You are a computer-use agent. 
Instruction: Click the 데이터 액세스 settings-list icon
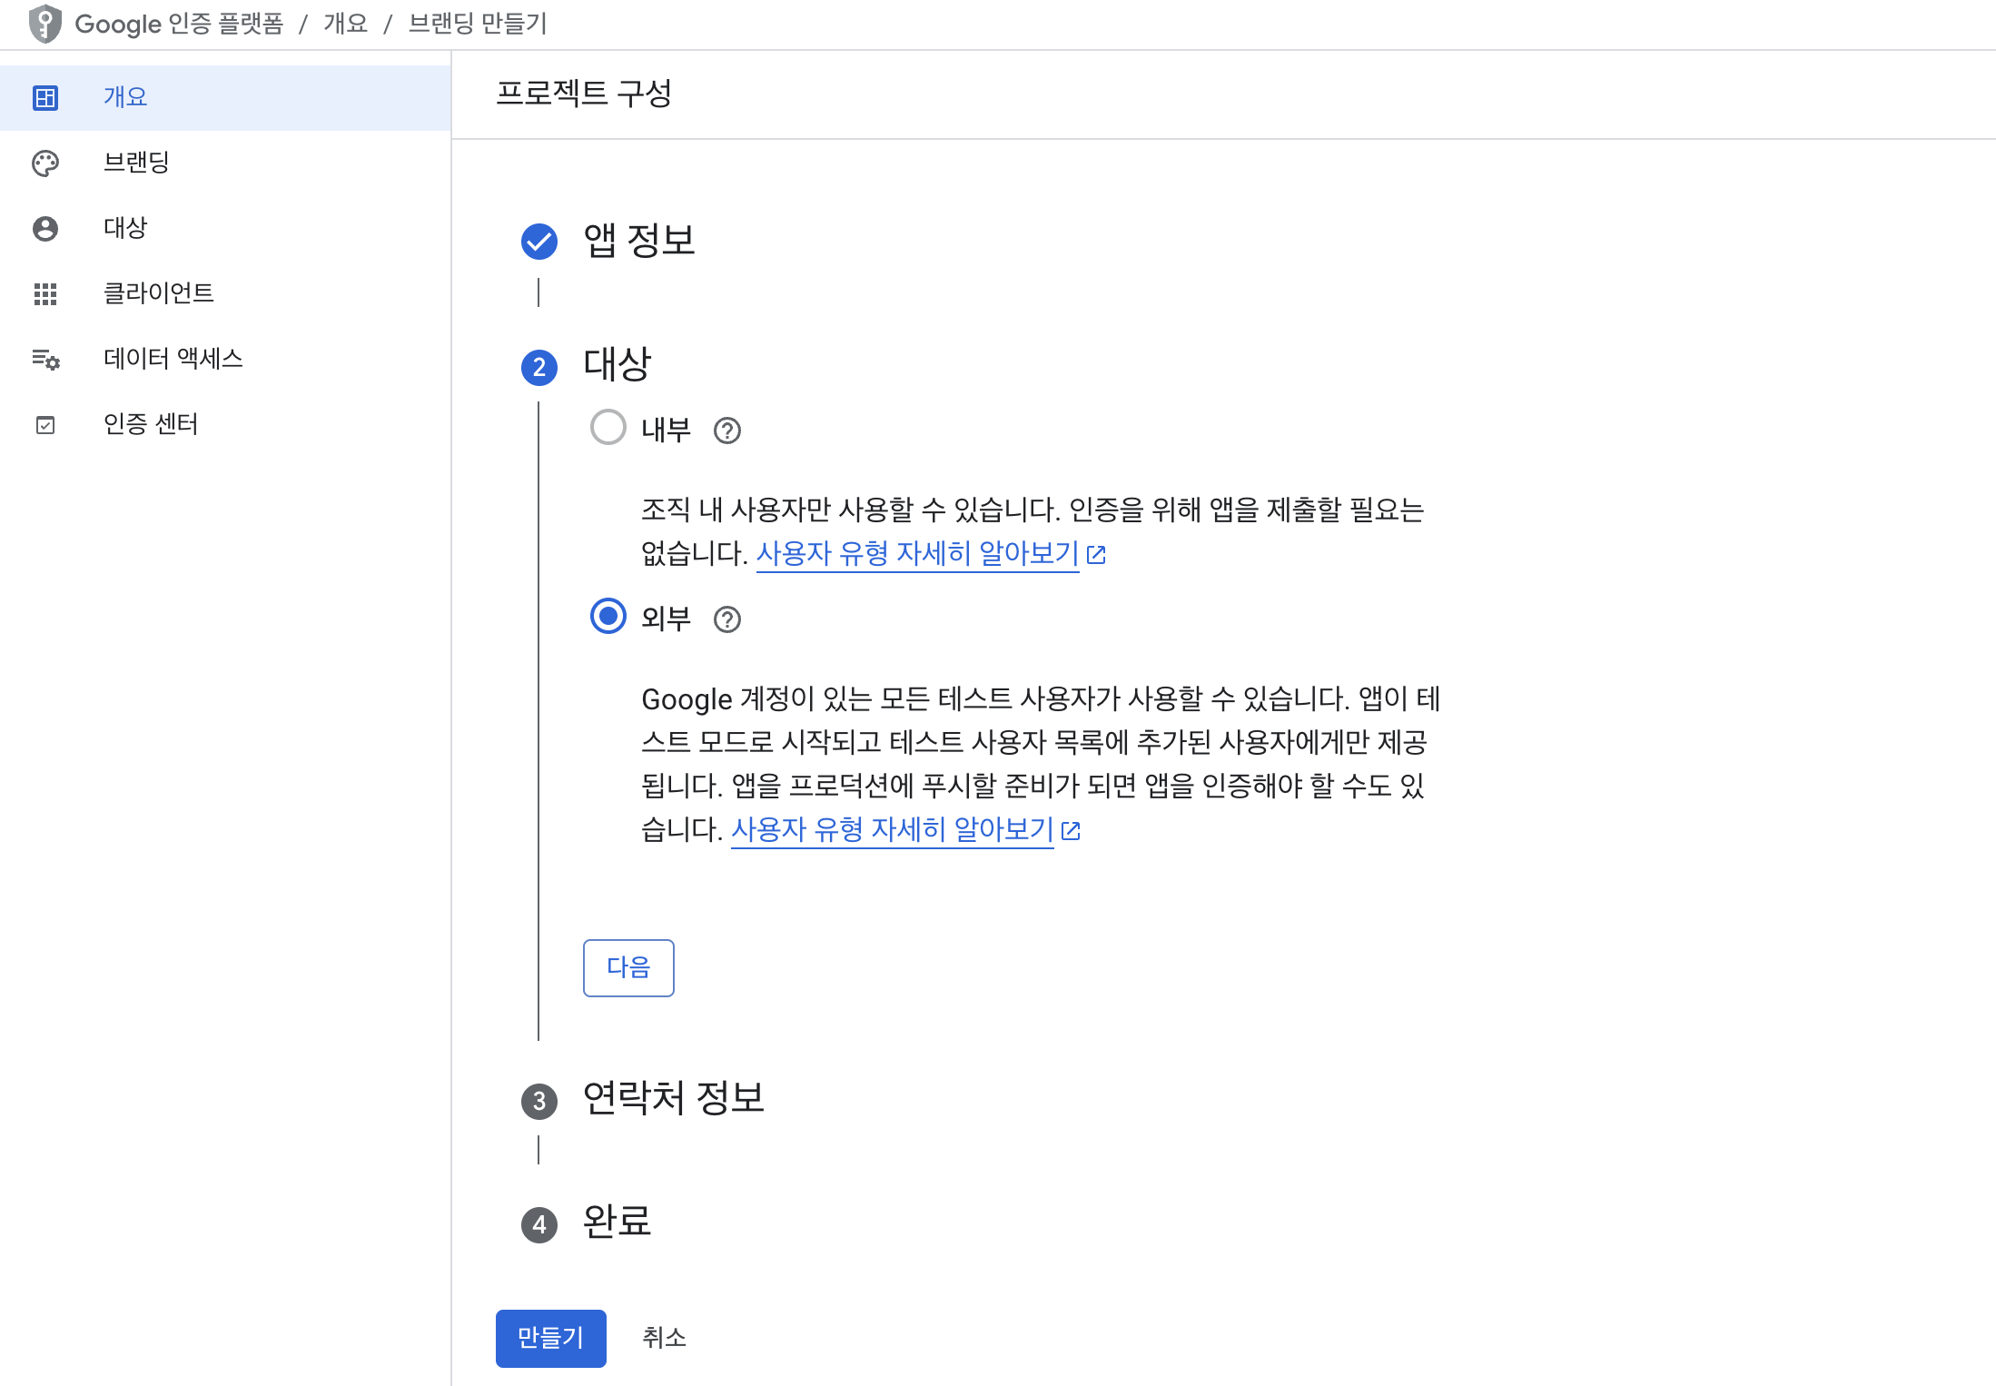pos(45,359)
